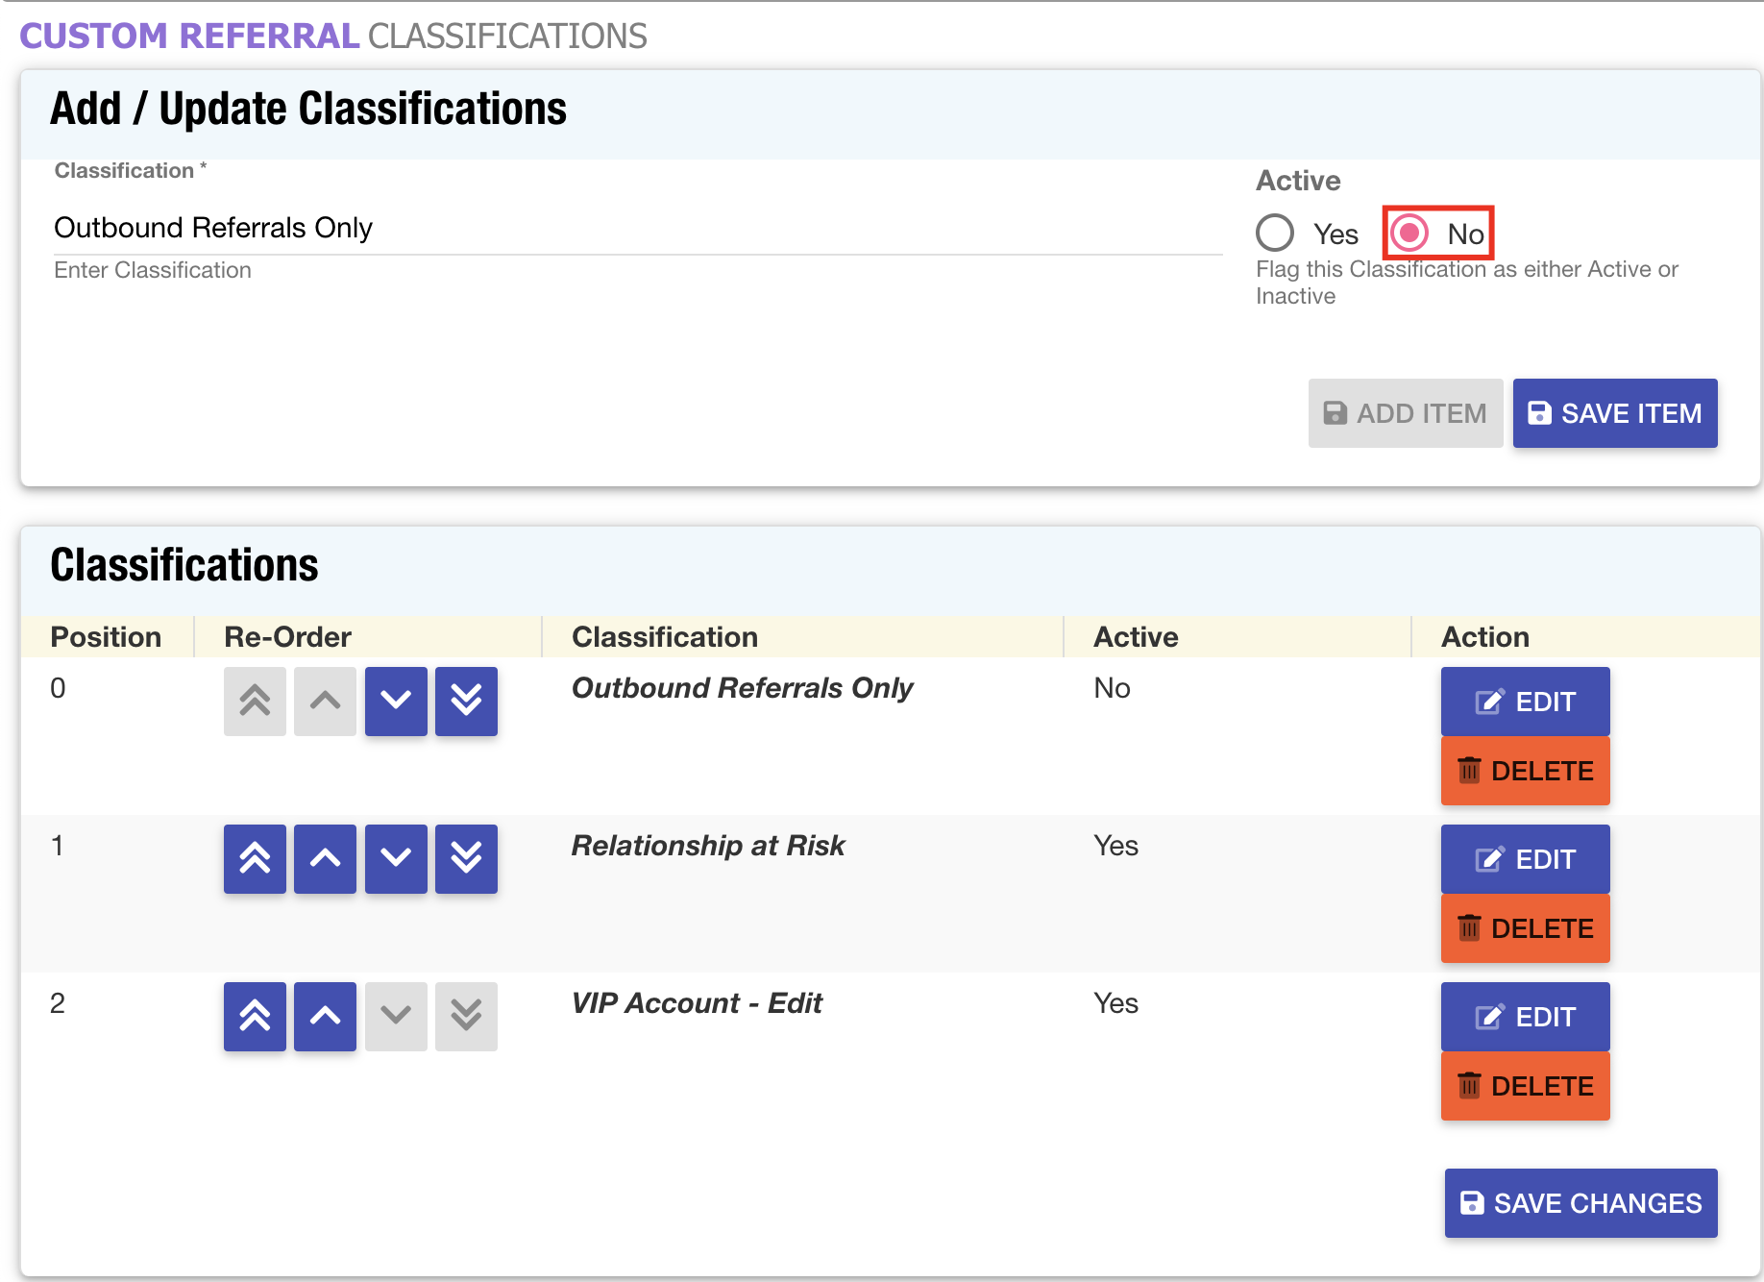Select Yes for Active status

(x=1275, y=233)
